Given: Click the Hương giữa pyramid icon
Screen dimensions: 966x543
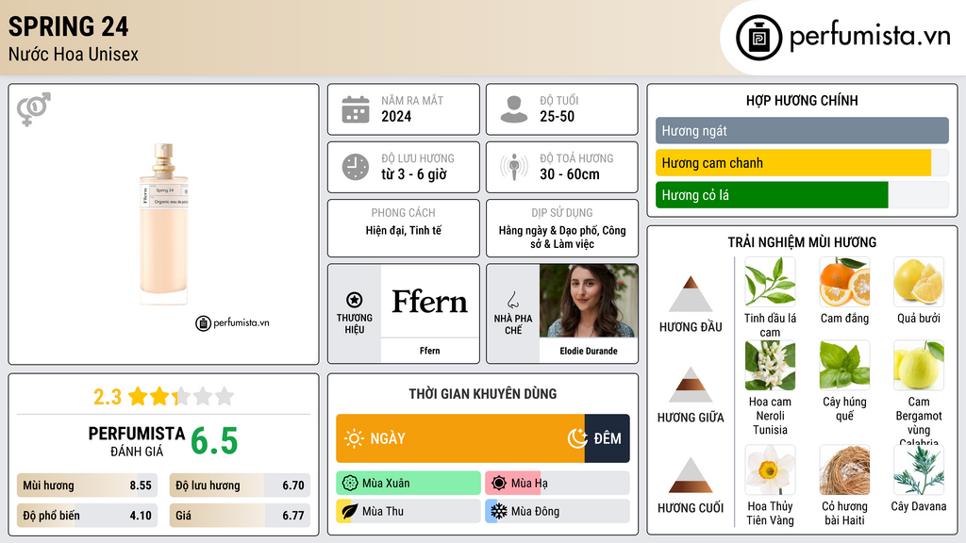Looking at the screenshot, I should click(x=691, y=385).
